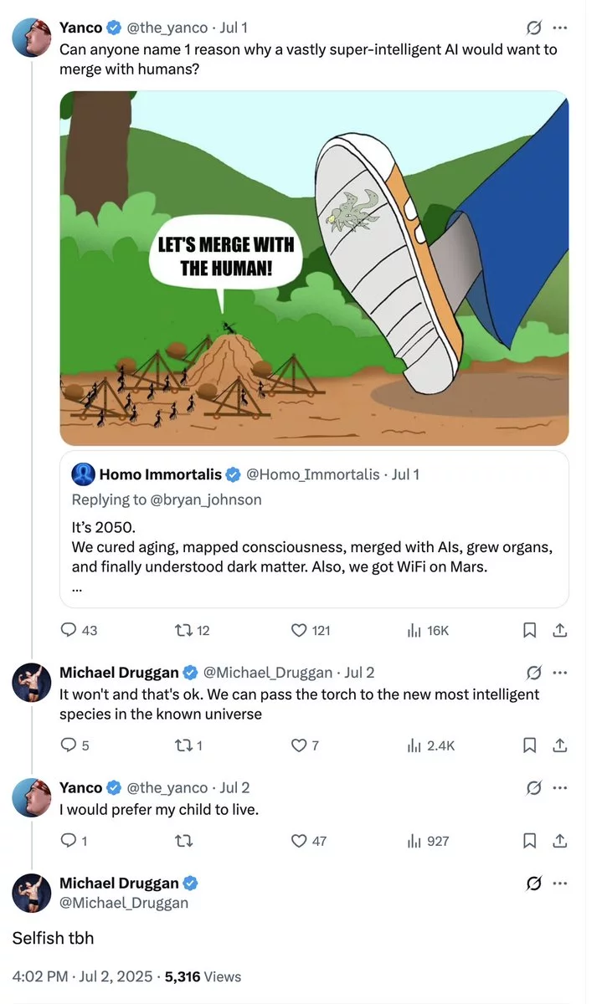This screenshot has width=607, height=1004.
Task: Open more menu on "Selfish tbh" post
Action: click(x=561, y=883)
